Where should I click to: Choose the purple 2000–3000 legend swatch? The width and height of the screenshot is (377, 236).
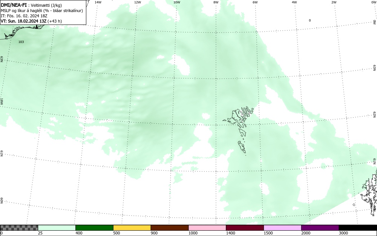click(320, 228)
